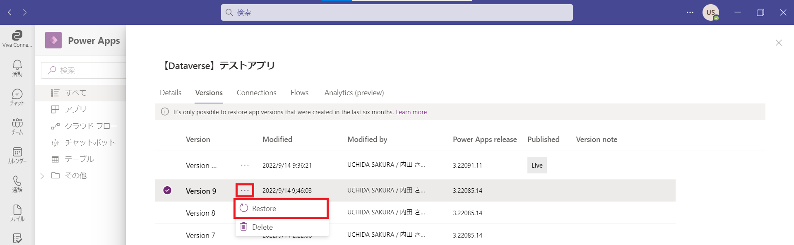Click the Learn more link
Viewport: 794px width, 245px height.
411,112
